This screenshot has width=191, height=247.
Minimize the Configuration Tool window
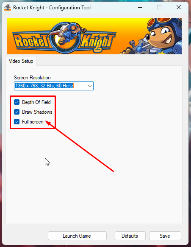click(140, 7)
